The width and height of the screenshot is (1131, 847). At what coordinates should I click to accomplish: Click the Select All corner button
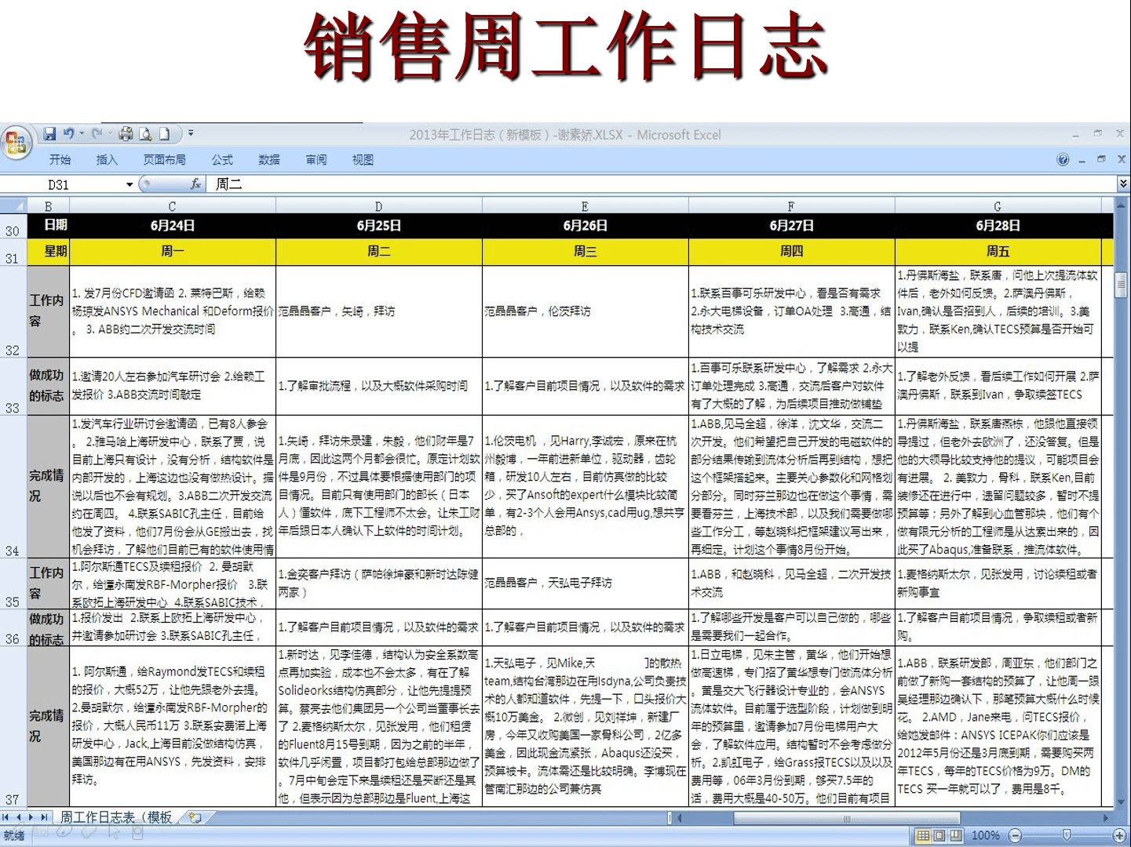pos(13,206)
